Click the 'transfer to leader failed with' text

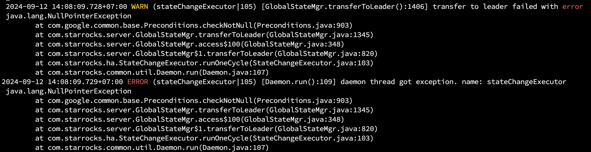pos(495,7)
